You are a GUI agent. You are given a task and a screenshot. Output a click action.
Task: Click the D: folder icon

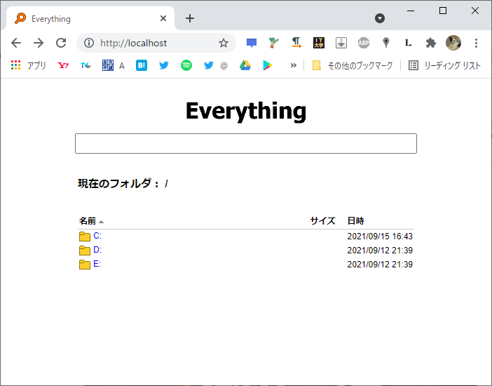click(x=85, y=251)
